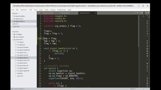Open the File menu
The height and width of the screenshot is (90, 161).
click(x=13, y=10)
